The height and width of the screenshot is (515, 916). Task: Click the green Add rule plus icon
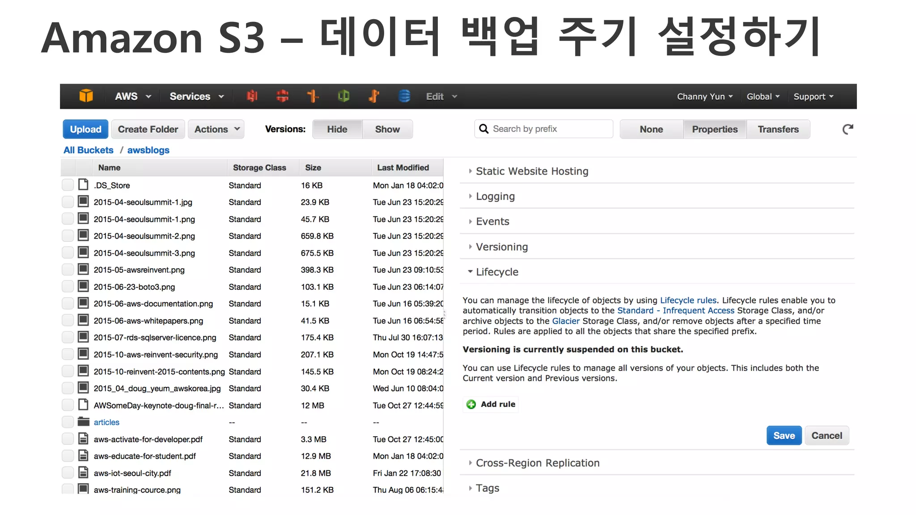coord(471,404)
